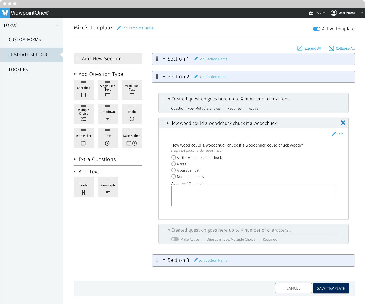This screenshot has height=304, width=365.
Task: Expand Section 3 with its triangle
Action: [164, 260]
